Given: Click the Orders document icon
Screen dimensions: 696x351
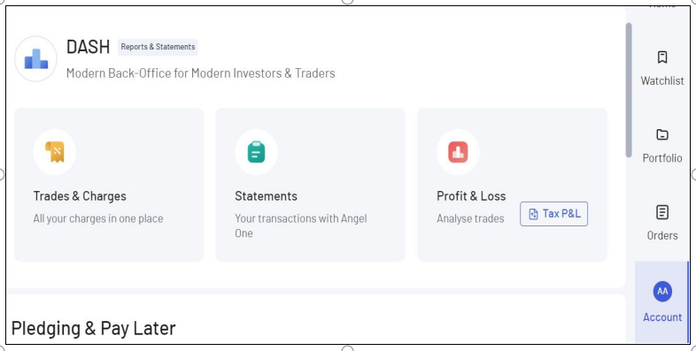Looking at the screenshot, I should tap(662, 212).
